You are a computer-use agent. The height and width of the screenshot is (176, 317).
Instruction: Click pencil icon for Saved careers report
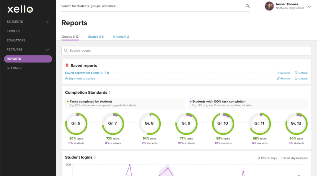(278, 73)
